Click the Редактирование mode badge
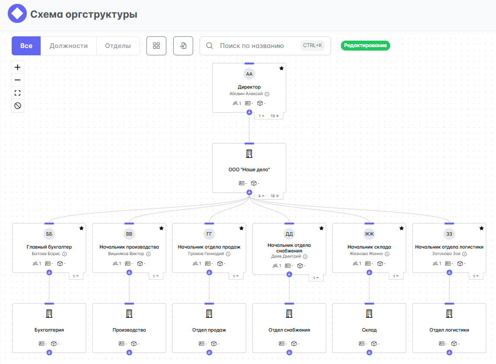The image size is (496, 364). coord(366,45)
